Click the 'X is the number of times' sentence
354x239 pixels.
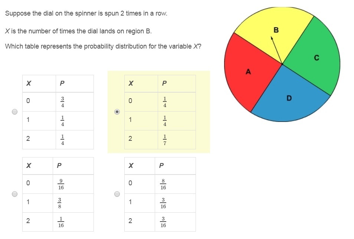tap(78, 31)
